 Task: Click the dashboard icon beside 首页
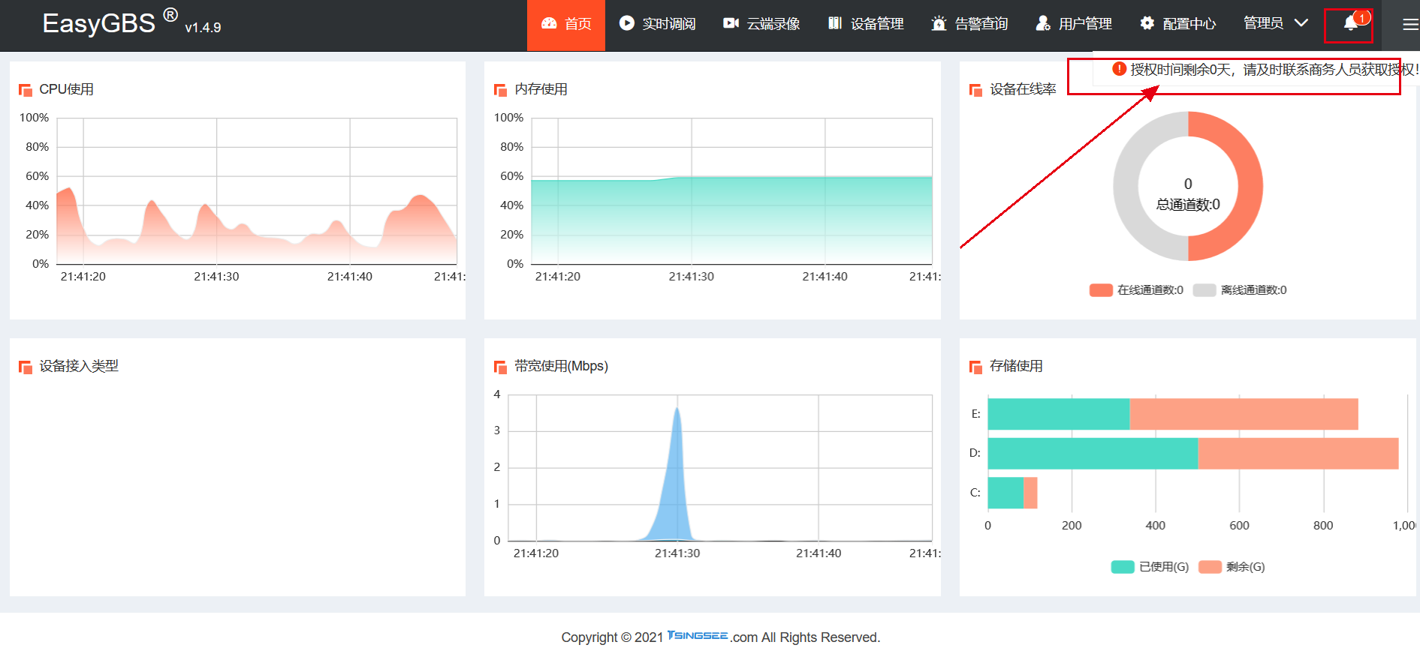(549, 23)
